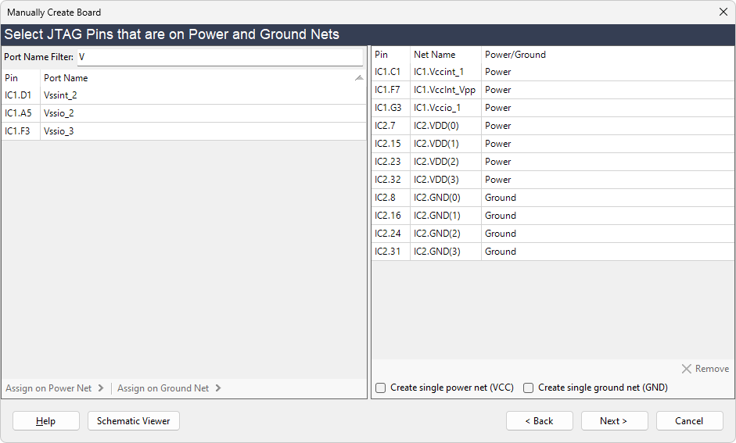Viewport: 736px width, 443px height.
Task: Go Back to the previous step
Action: (539, 421)
